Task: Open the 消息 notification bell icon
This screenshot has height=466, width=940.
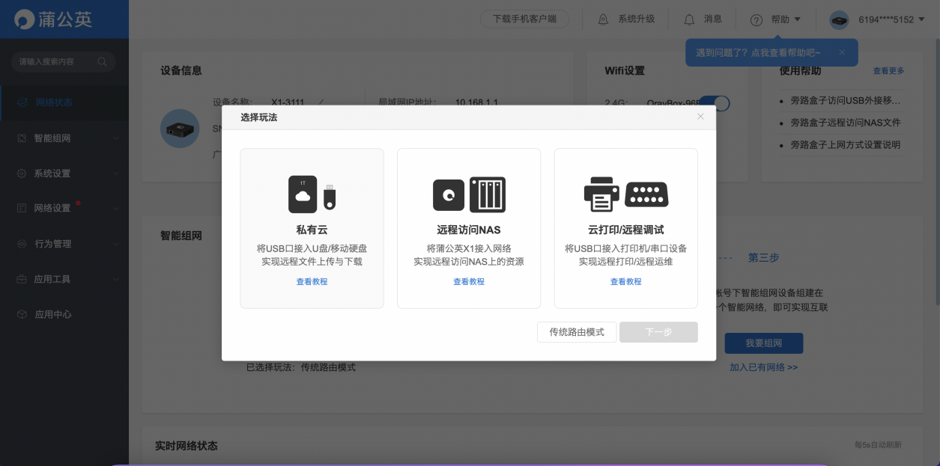Action: click(688, 19)
